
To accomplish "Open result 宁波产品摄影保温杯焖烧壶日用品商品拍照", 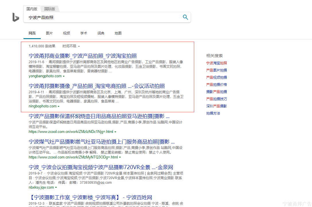I will tap(99, 116).
